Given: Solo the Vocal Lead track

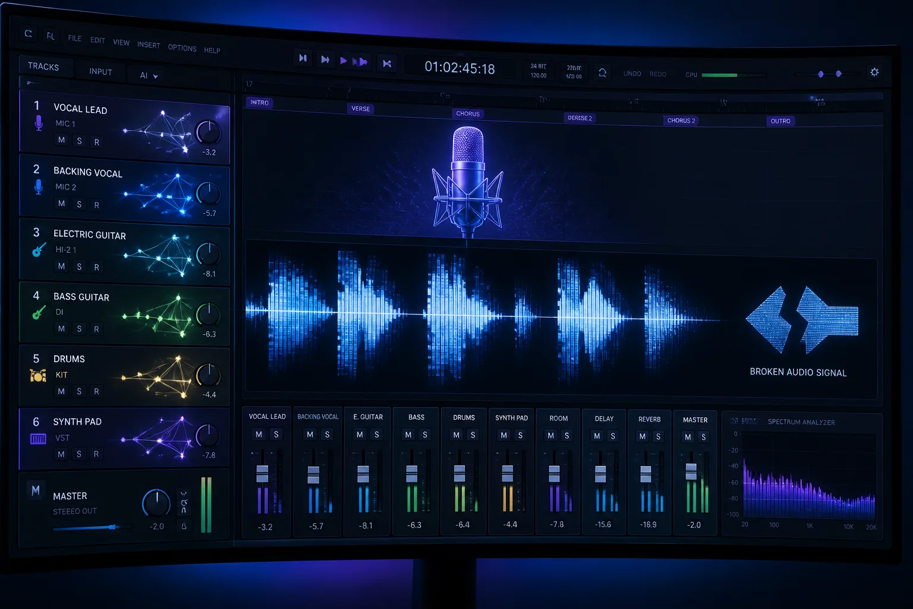Looking at the screenshot, I should point(79,141).
